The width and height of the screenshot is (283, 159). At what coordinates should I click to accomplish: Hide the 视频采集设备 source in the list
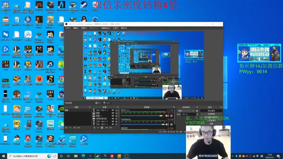tap(113, 119)
